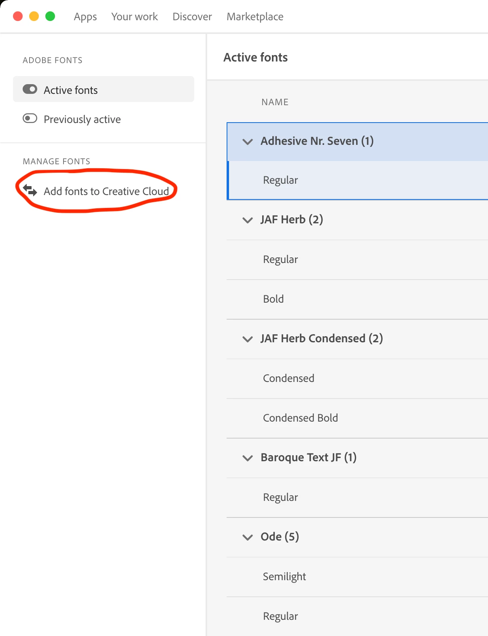This screenshot has width=488, height=636.
Task: Select Active fonts in the sidebar
Action: click(x=104, y=89)
